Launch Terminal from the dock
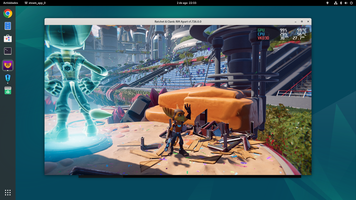 click(8, 51)
